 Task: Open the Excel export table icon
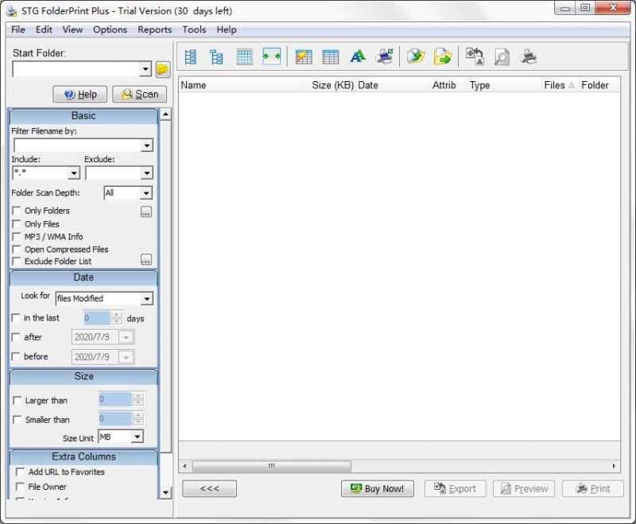click(x=303, y=56)
